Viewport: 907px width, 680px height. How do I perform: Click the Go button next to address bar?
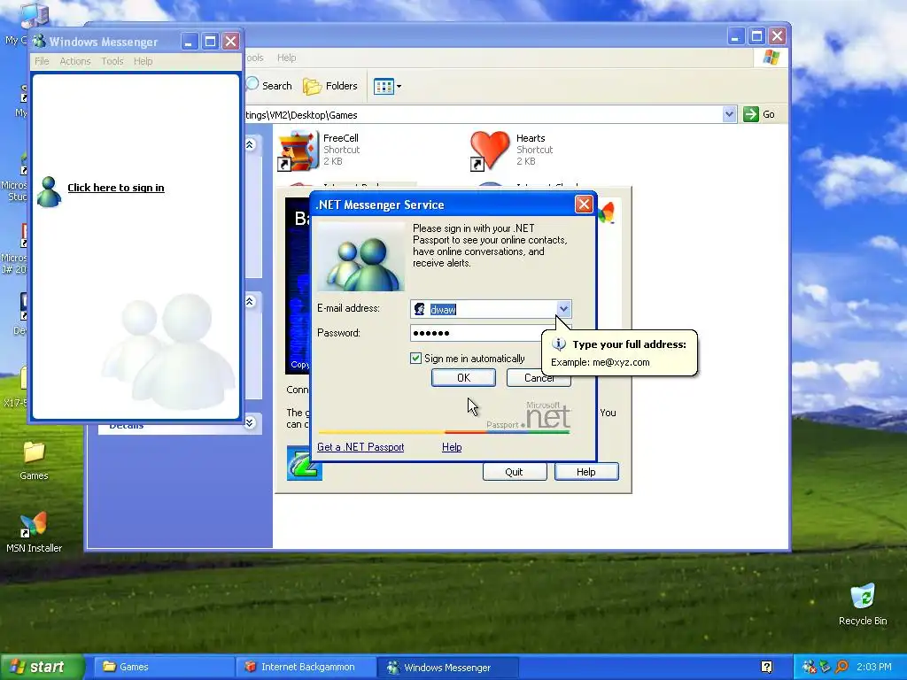759,114
